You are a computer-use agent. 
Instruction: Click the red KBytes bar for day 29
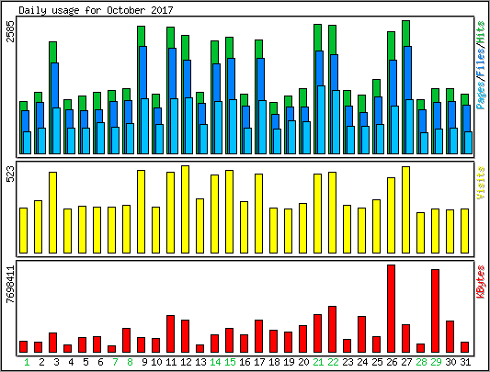click(x=436, y=311)
